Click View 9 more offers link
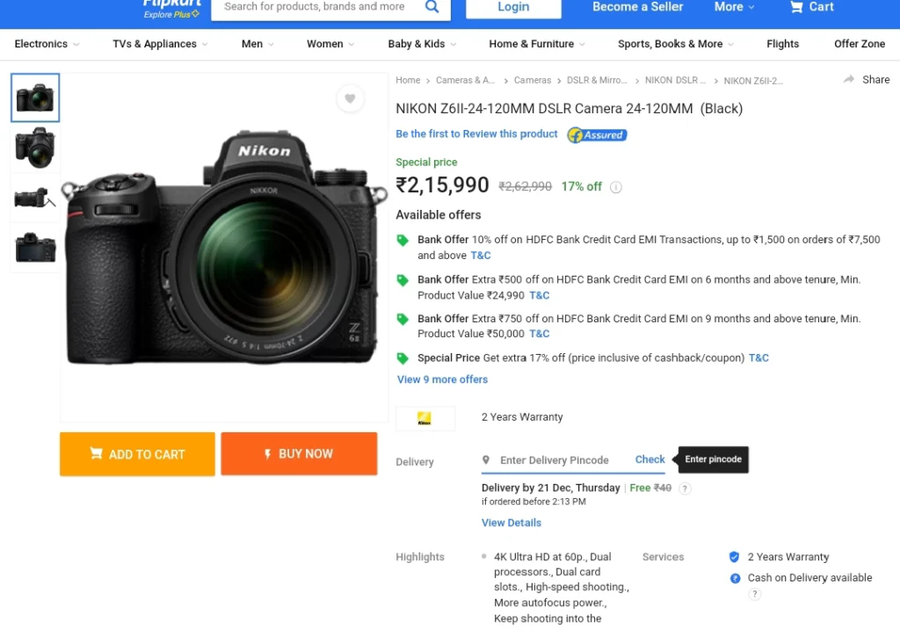This screenshot has width=900, height=628. click(442, 379)
